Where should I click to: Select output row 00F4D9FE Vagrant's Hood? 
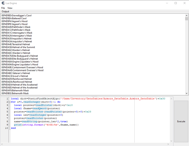pos(14,24)
